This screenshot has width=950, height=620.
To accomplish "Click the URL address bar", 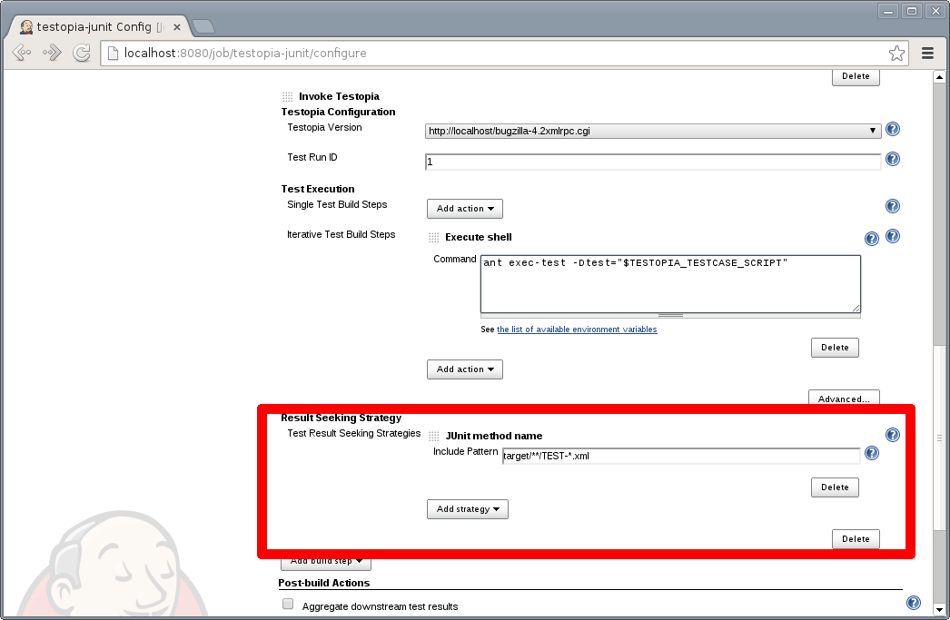I will pos(503,54).
